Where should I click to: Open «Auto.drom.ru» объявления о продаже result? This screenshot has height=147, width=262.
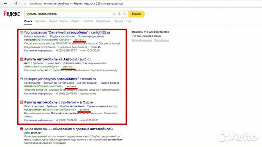(68, 129)
